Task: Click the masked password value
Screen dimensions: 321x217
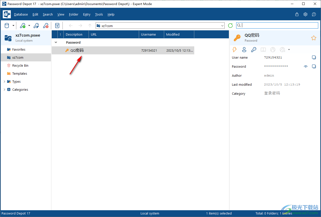Action: pyautogui.click(x=276, y=66)
